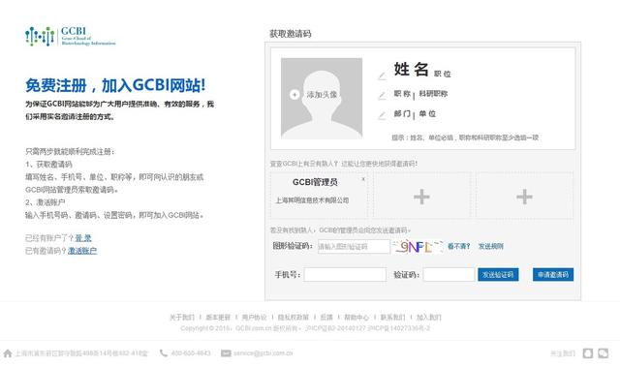Click the mail envelope icon in the footer
The height and width of the screenshot is (367, 620).
click(x=226, y=353)
